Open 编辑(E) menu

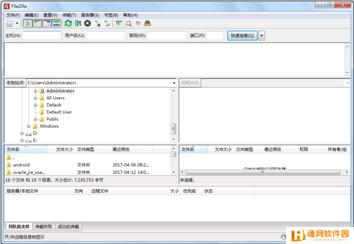click(x=31, y=15)
